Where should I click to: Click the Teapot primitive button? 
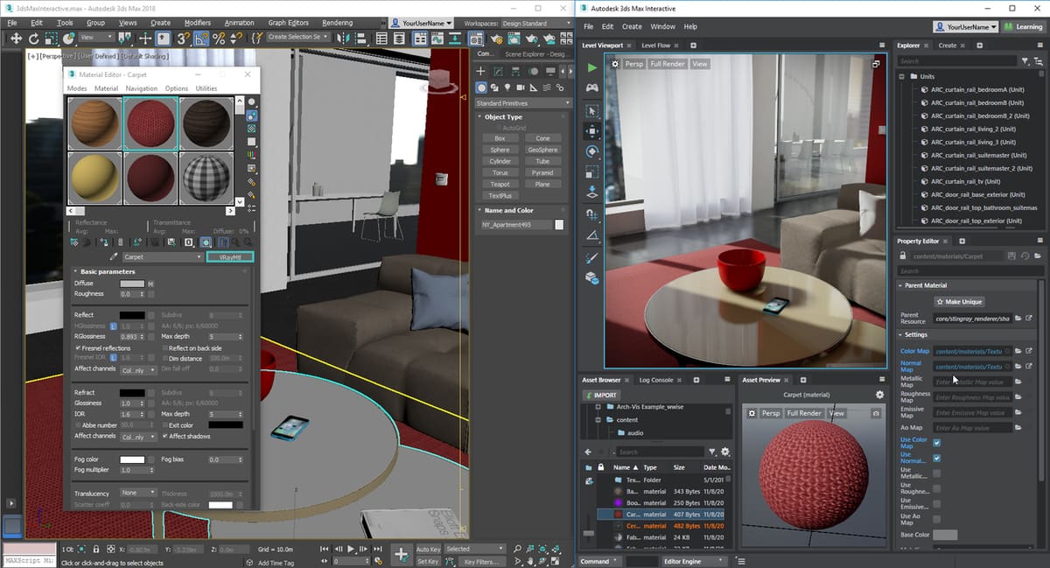500,185
